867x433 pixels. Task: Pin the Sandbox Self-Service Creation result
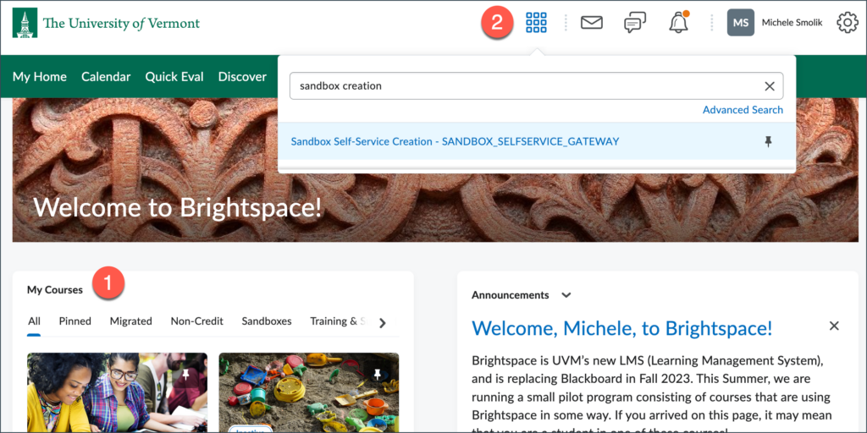[x=768, y=142]
